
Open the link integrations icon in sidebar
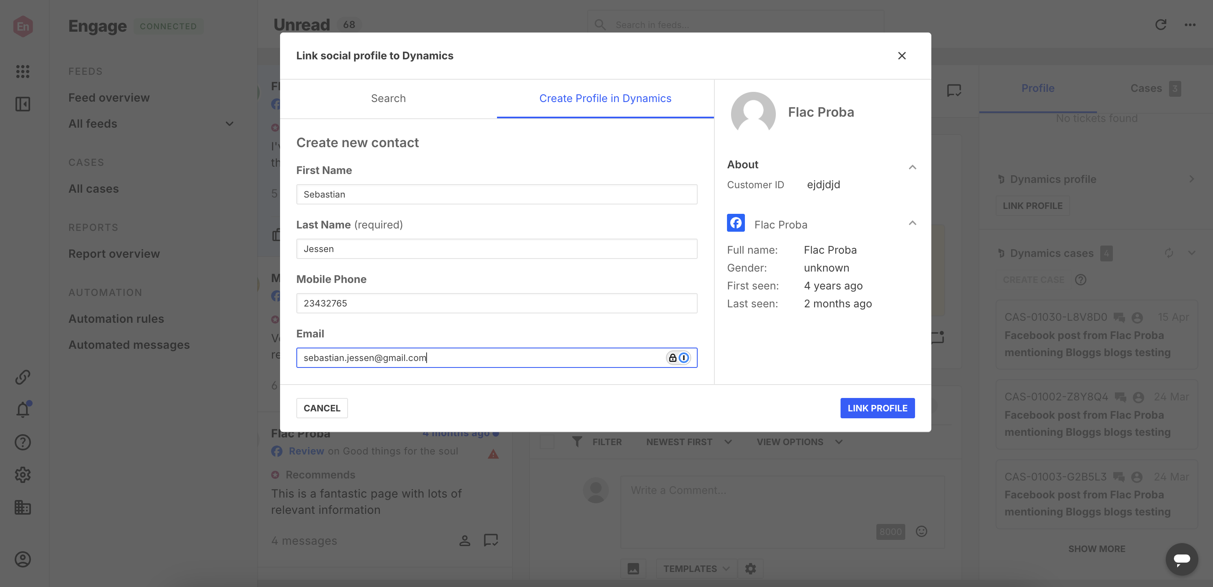[23, 377]
